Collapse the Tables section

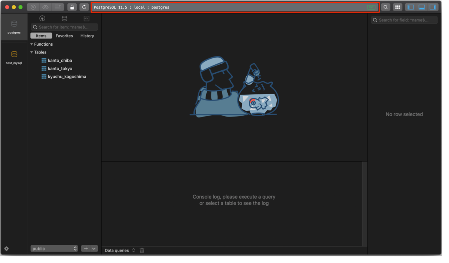coord(31,52)
